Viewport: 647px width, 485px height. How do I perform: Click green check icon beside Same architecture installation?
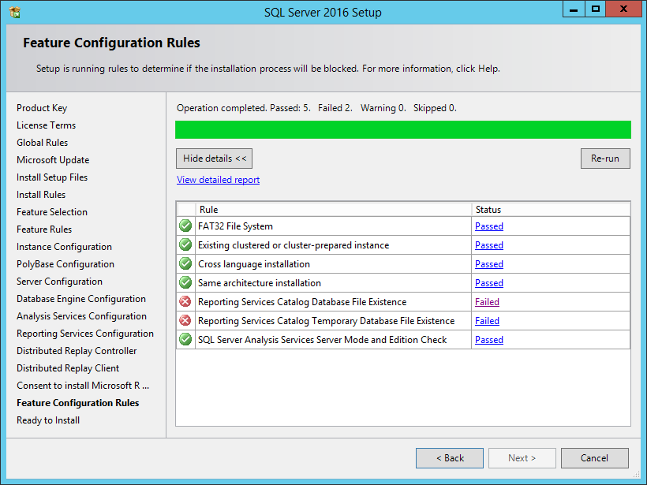185,282
